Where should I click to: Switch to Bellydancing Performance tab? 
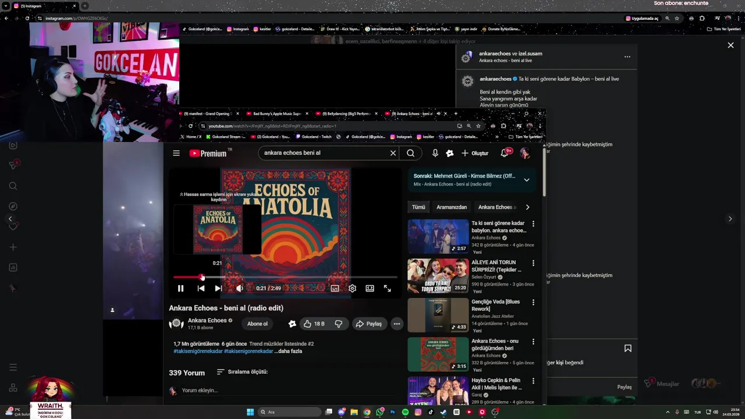(346, 113)
